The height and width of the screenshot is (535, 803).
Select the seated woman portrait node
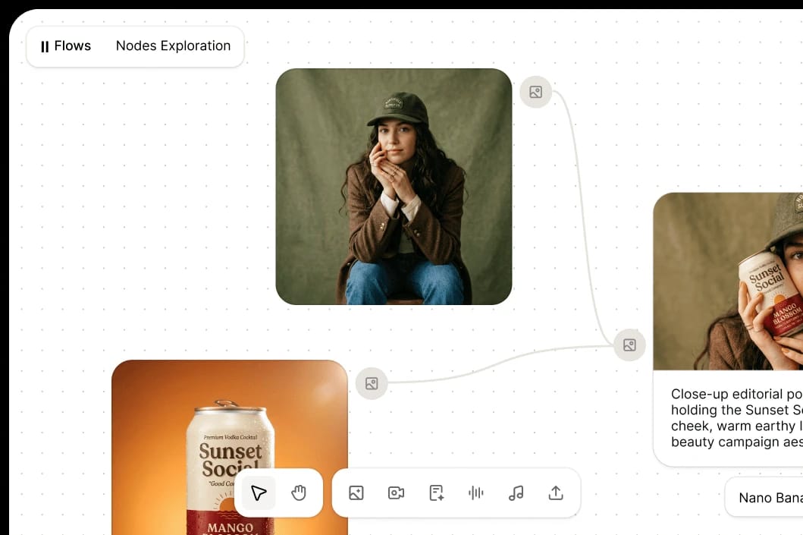(x=394, y=187)
